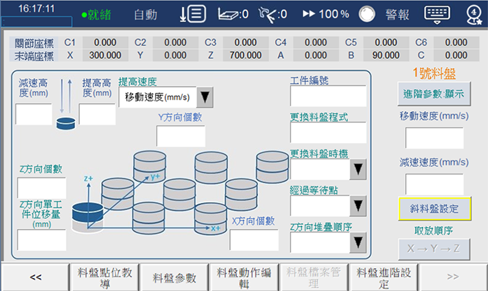Click the 減速高度 input field
Screen dimensions: 488x291
pyautogui.click(x=34, y=114)
